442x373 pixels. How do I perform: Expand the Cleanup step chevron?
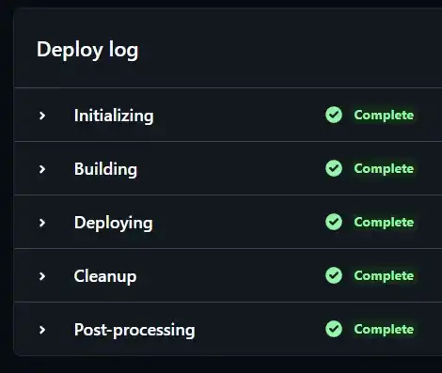click(42, 276)
